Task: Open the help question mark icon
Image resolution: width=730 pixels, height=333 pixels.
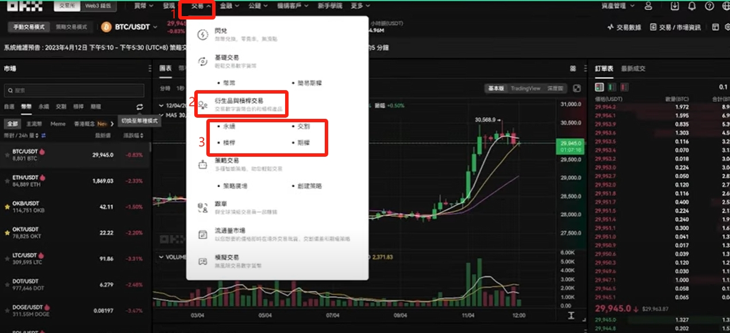Action: (709, 6)
